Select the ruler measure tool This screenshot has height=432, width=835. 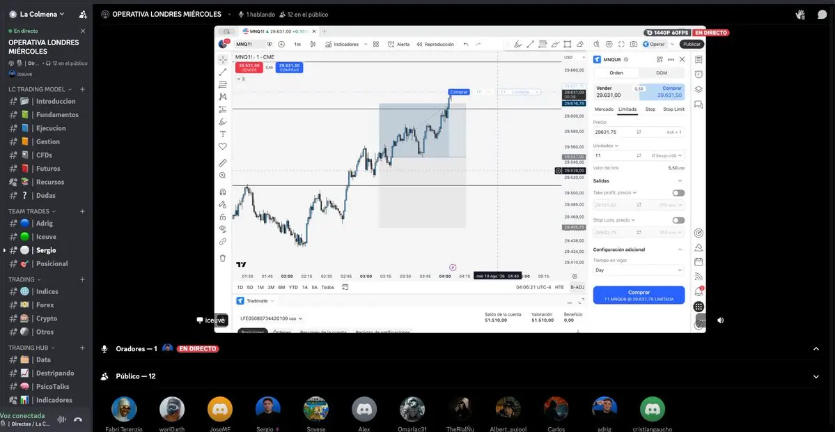(223, 162)
